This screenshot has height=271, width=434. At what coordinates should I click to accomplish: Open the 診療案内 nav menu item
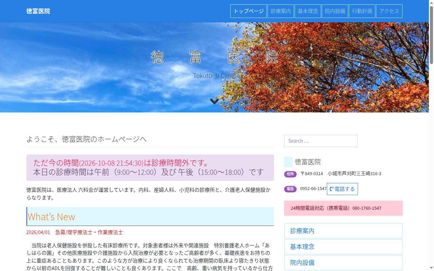(281, 11)
